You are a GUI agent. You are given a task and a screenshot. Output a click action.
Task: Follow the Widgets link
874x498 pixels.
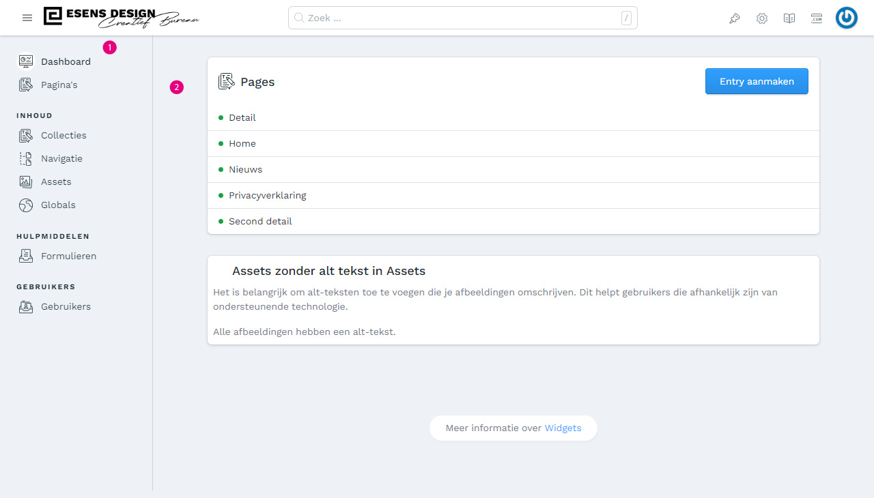point(563,428)
